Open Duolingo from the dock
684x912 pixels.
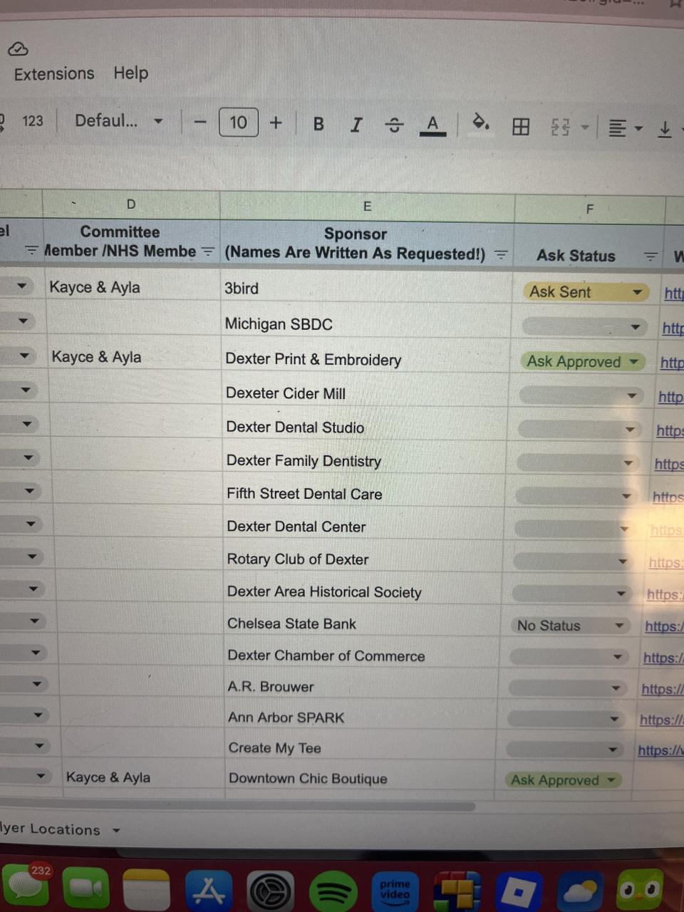640,889
